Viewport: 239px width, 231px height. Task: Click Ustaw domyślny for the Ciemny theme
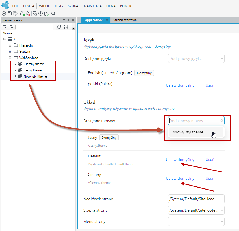(180, 178)
